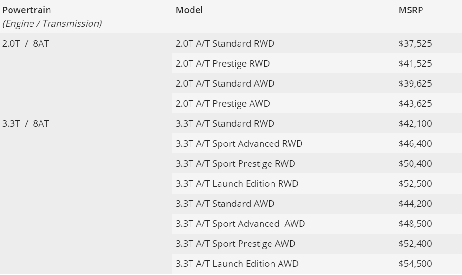Screen dimensions: 462x275
Task: Select the 3.3T / 8AT powertrain cell
Action: tap(26, 124)
